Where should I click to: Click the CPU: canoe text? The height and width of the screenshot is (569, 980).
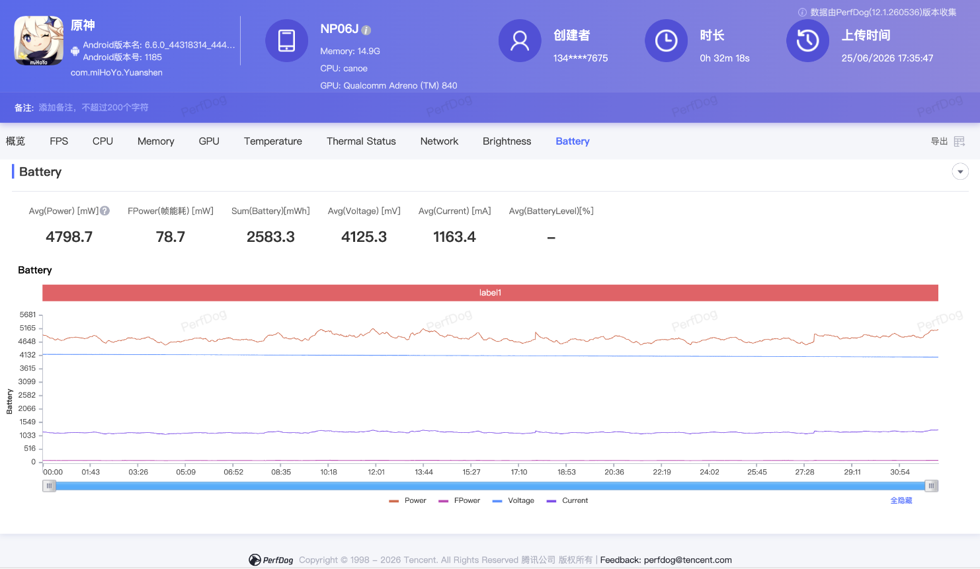tap(344, 68)
